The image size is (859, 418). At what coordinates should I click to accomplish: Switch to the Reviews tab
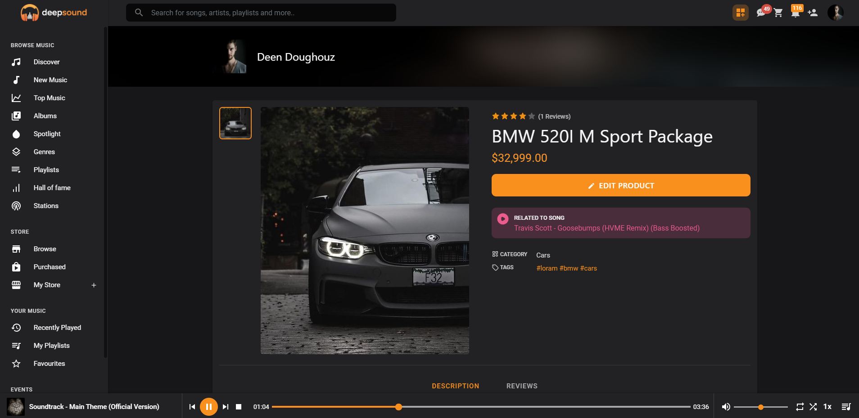pyautogui.click(x=522, y=386)
